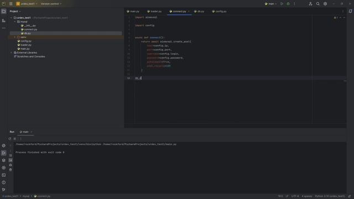
Task: Open Python interpreter selector in status bar
Action: point(330,196)
